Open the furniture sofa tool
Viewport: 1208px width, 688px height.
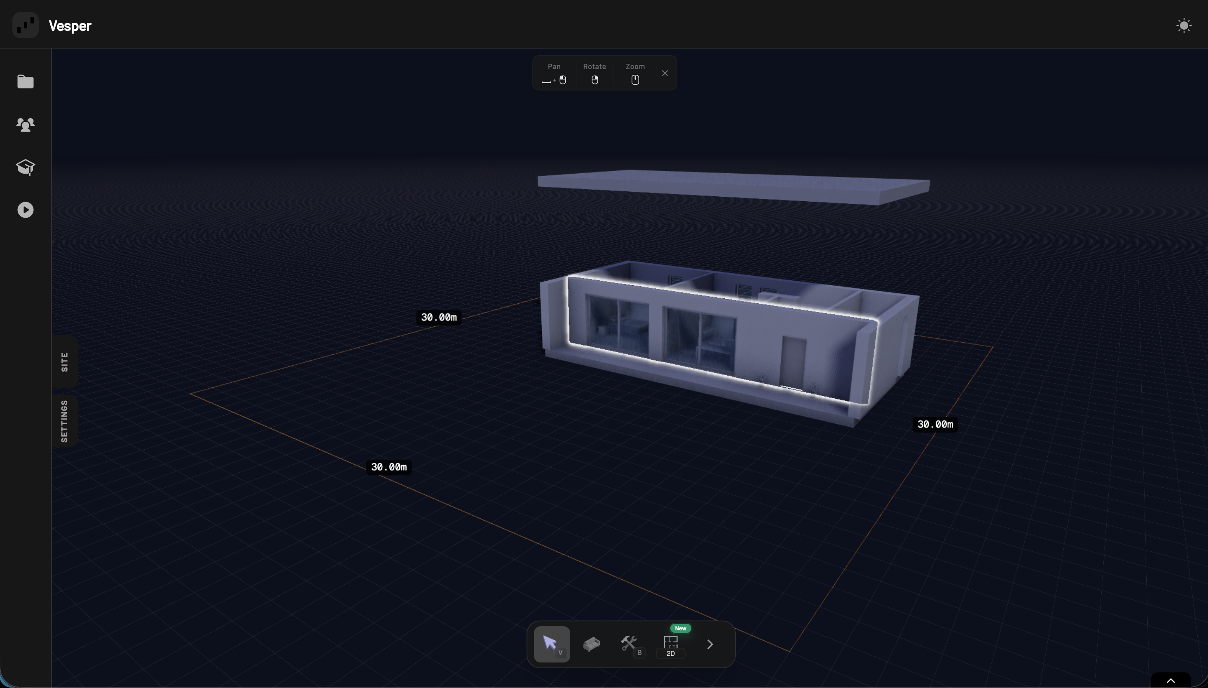click(591, 644)
